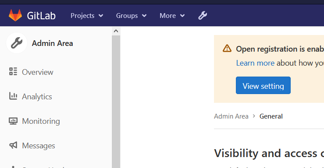Open the Overview section

pos(38,72)
